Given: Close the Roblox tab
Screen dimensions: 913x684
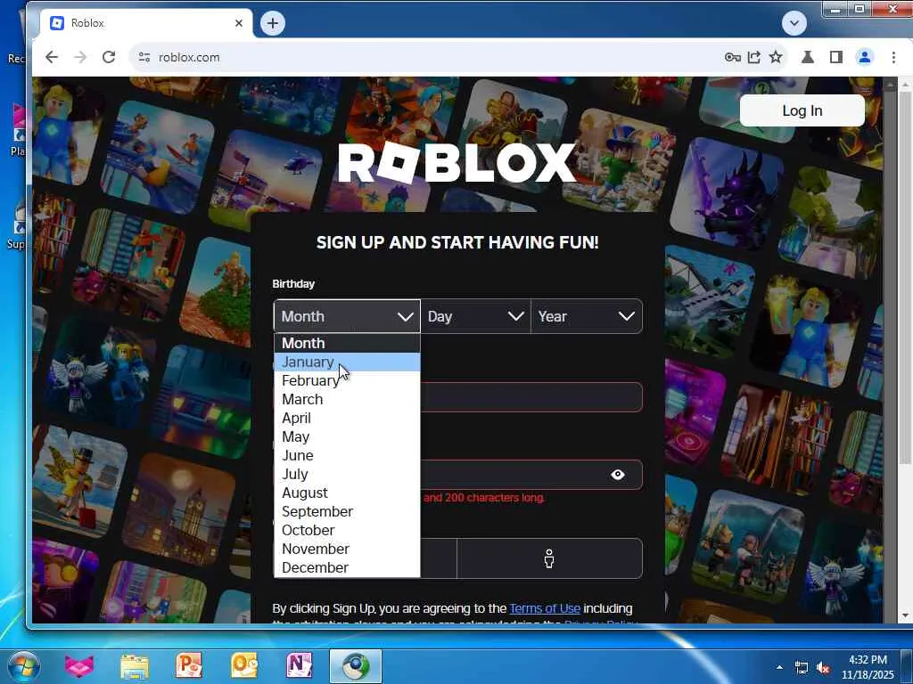Looking at the screenshot, I should tap(239, 23).
